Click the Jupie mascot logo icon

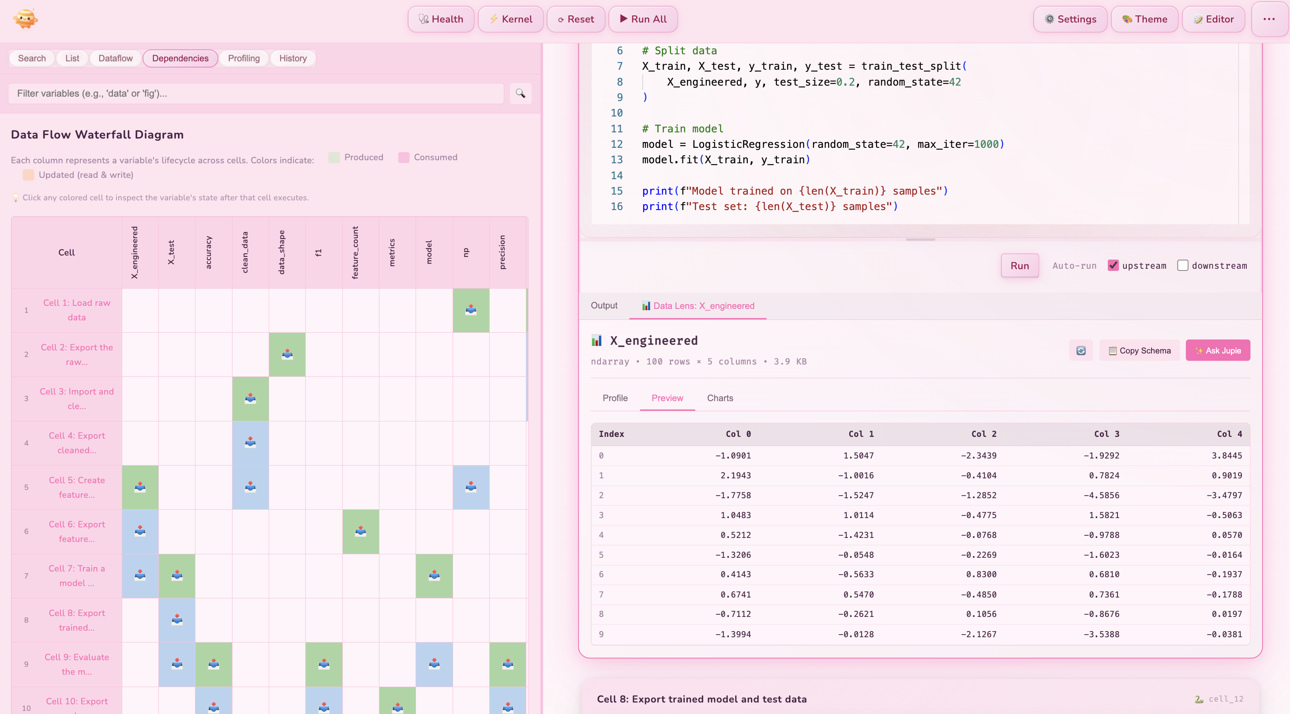[x=26, y=19]
